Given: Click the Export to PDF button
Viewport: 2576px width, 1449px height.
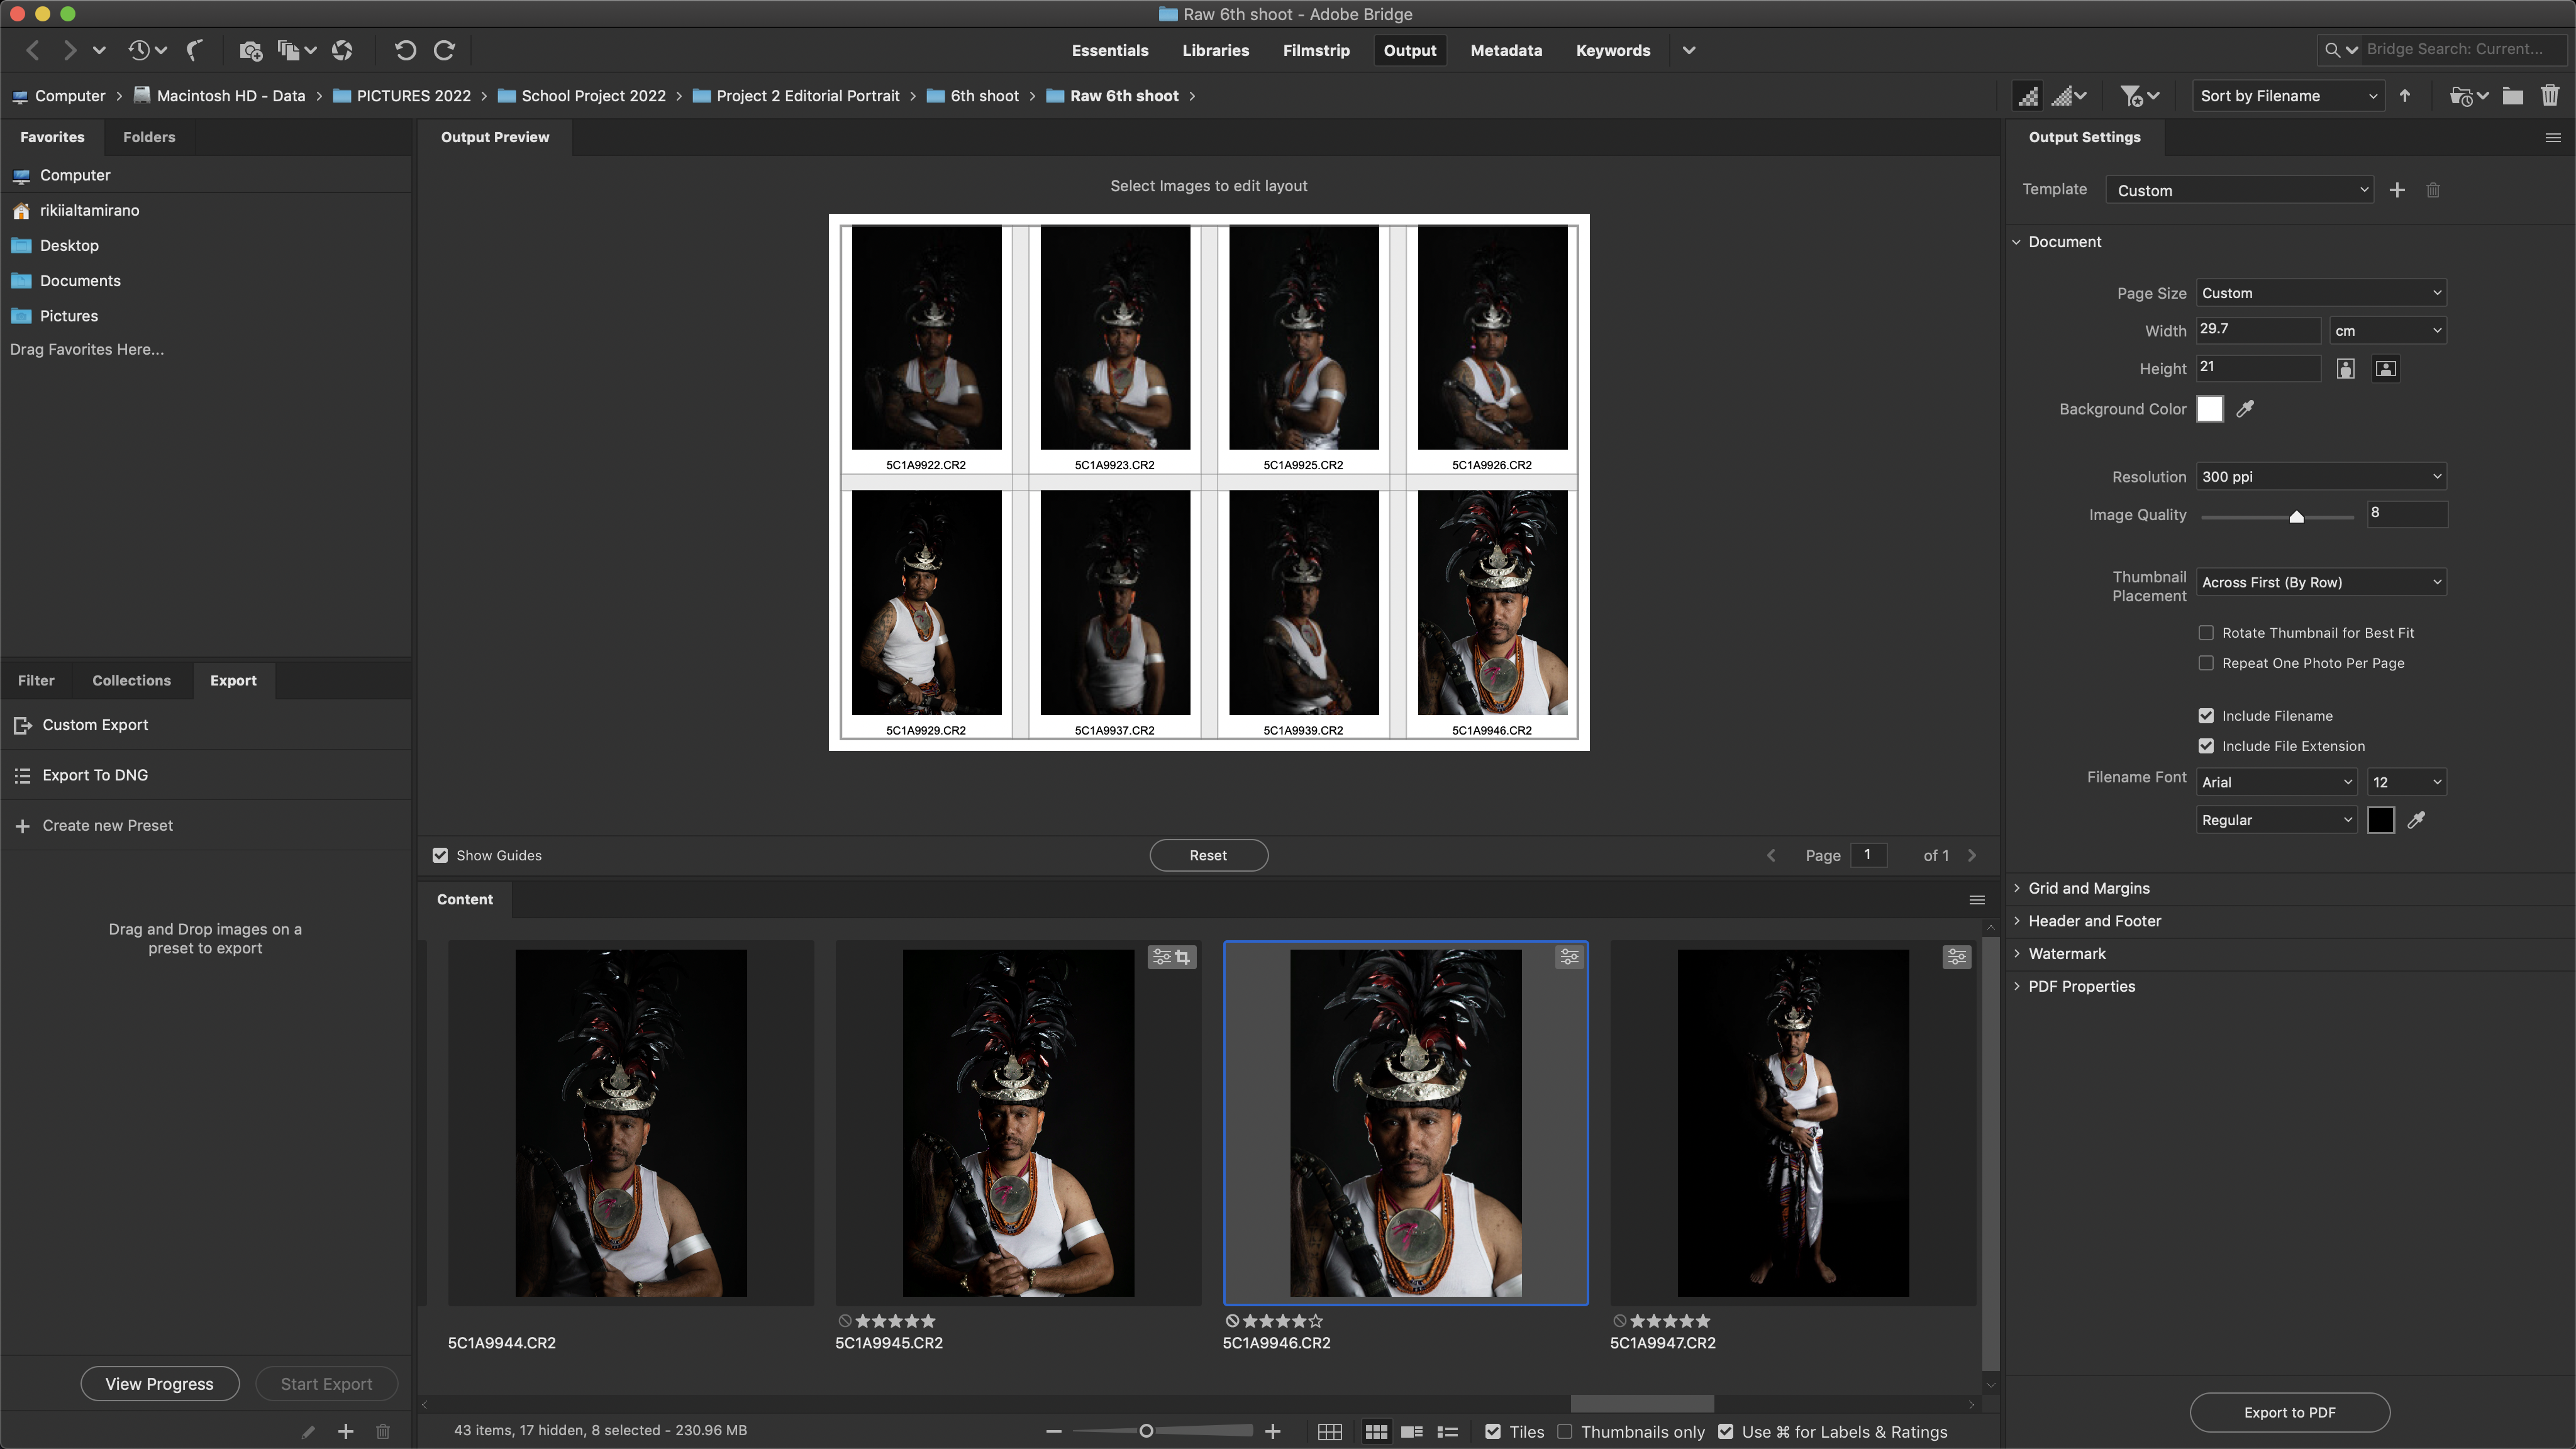Looking at the screenshot, I should pyautogui.click(x=2289, y=1412).
